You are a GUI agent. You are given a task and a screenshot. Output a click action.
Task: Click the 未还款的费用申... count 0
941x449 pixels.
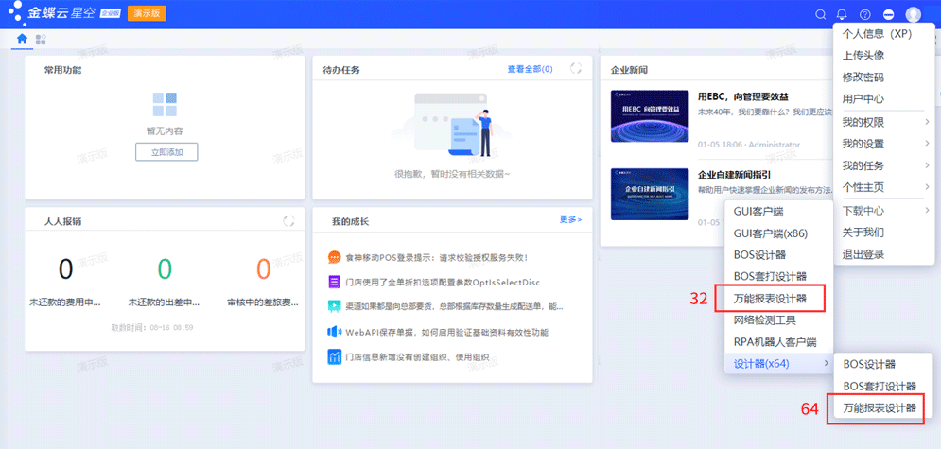[65, 269]
